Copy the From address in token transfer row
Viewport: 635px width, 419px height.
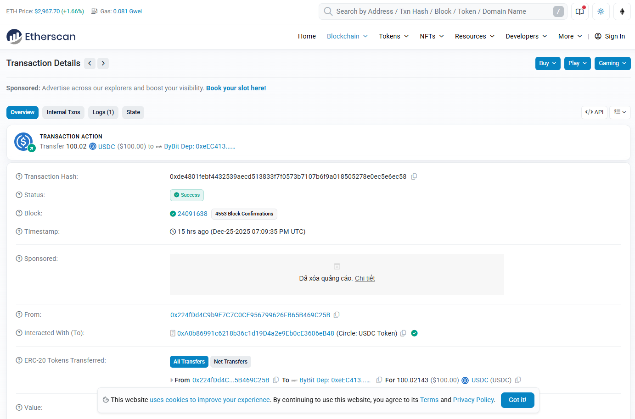coord(276,380)
